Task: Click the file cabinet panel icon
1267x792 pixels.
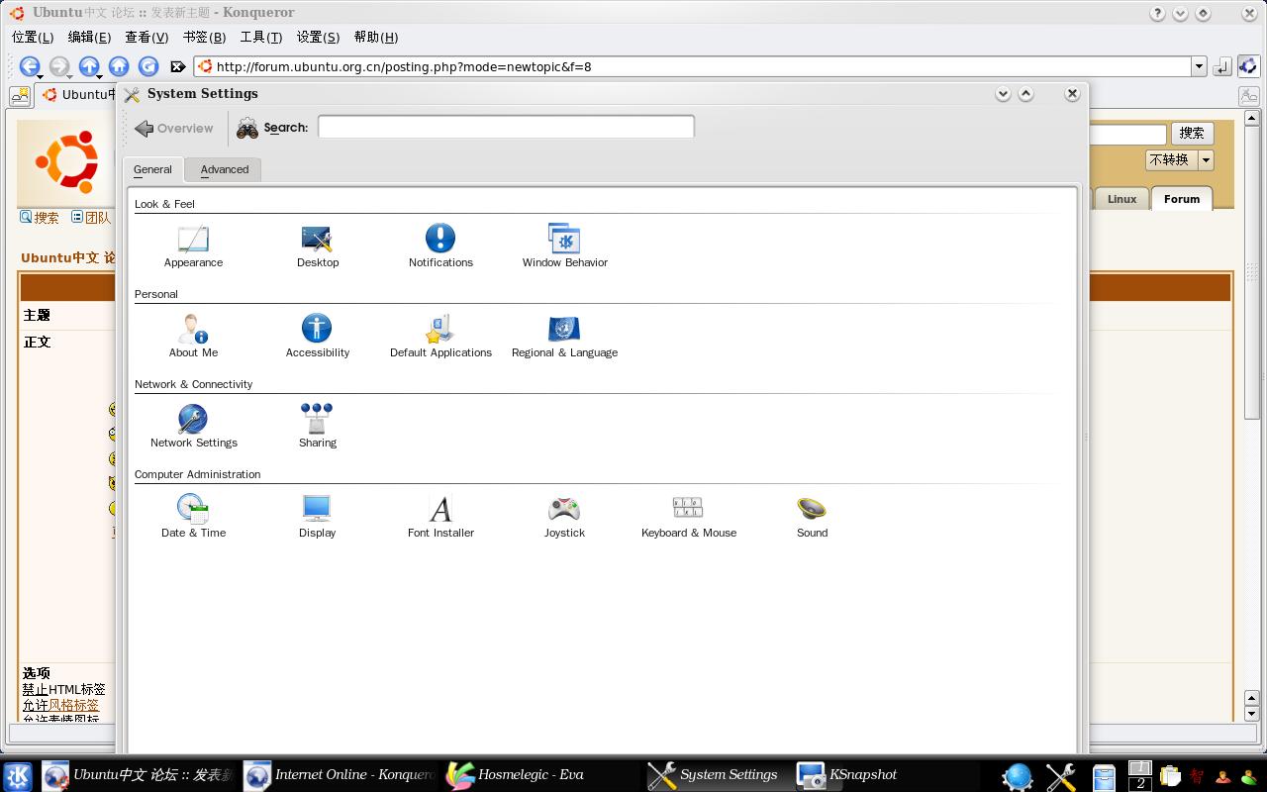Action: click(x=1104, y=777)
